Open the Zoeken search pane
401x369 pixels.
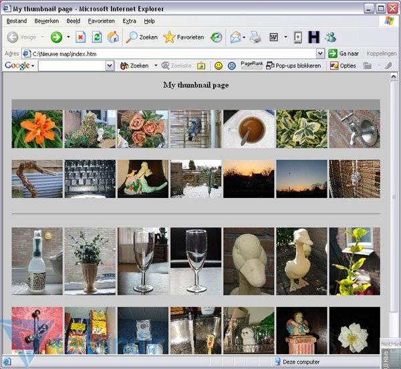point(141,37)
